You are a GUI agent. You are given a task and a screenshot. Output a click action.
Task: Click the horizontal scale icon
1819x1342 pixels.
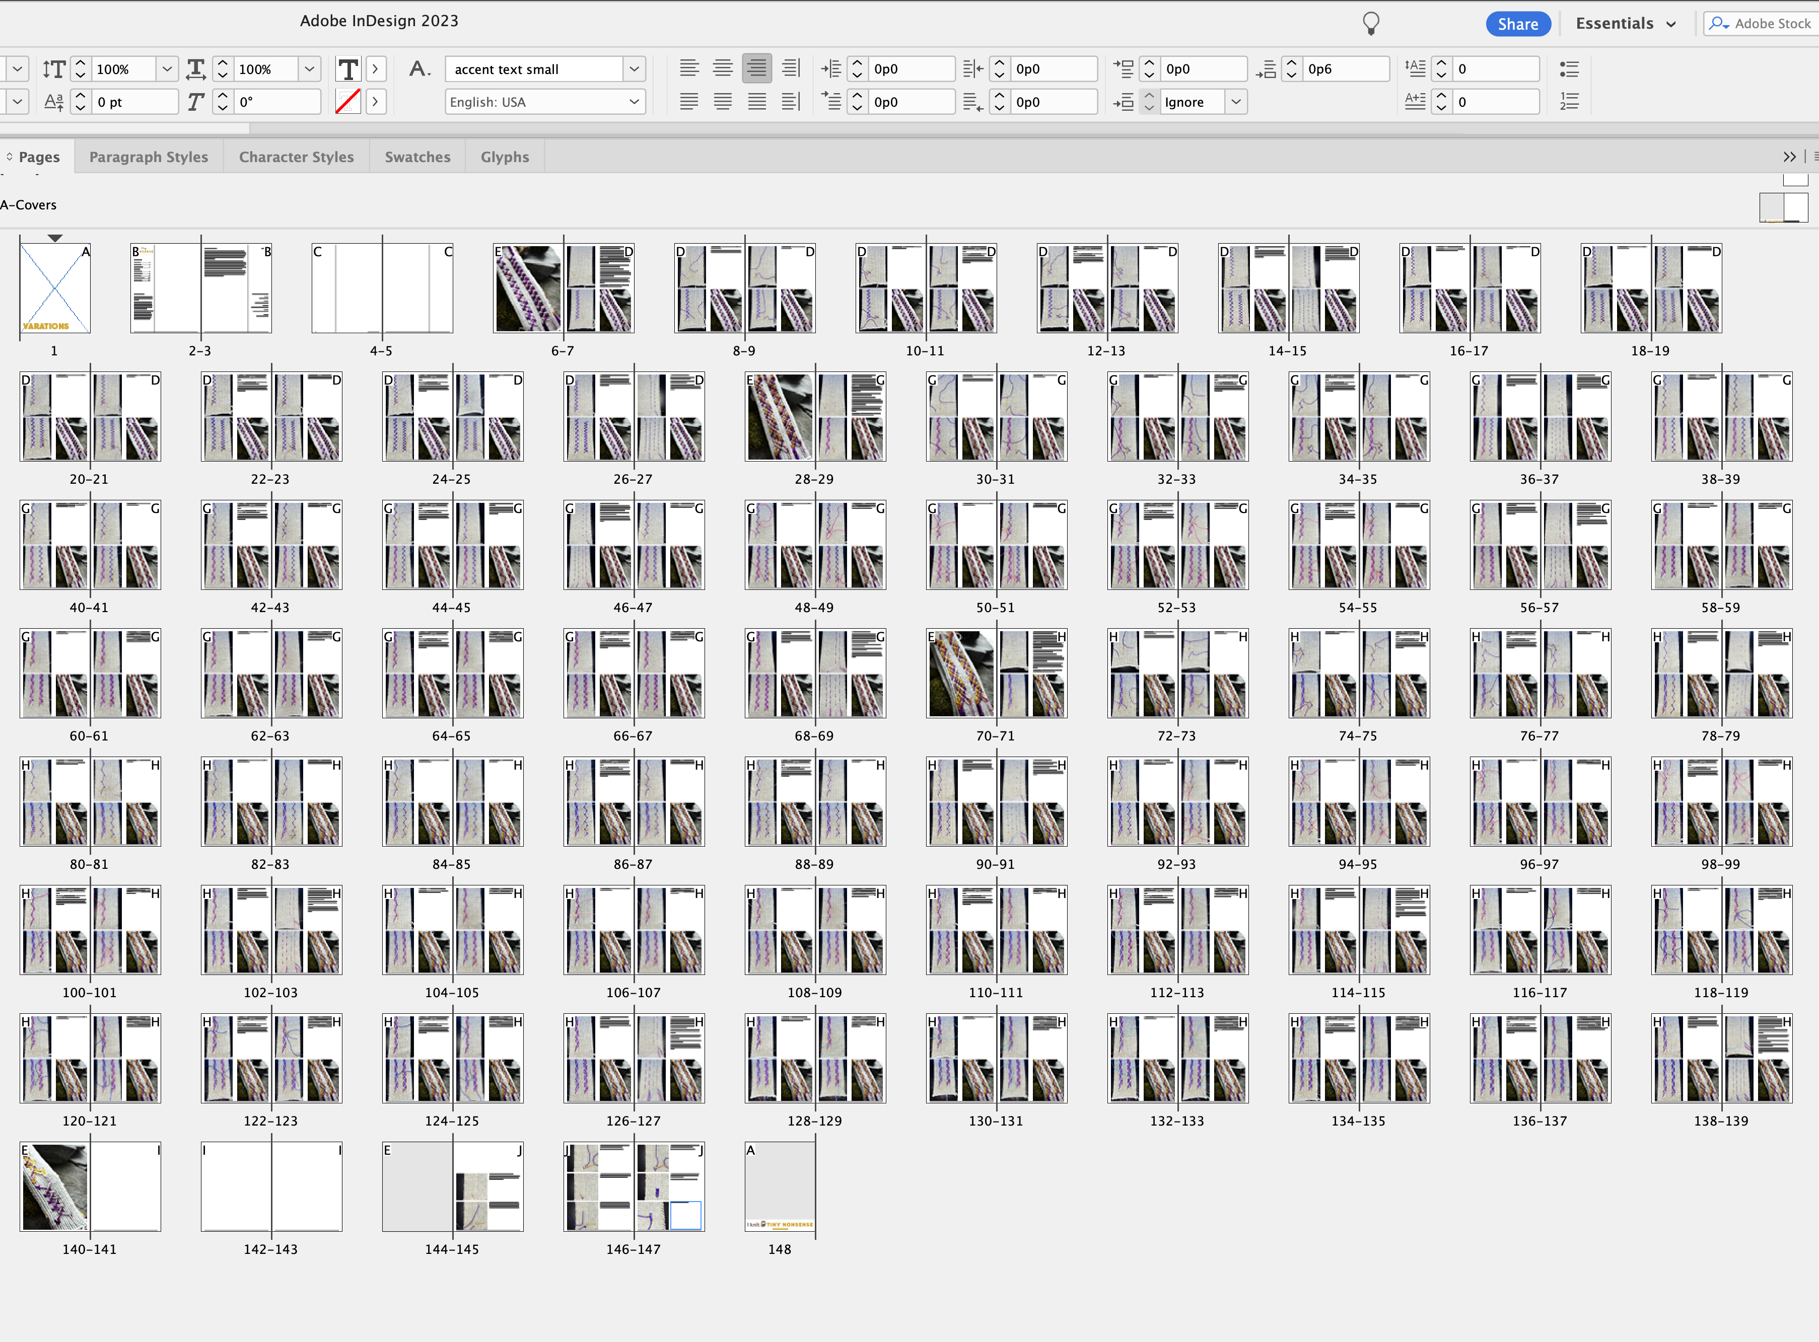click(196, 69)
